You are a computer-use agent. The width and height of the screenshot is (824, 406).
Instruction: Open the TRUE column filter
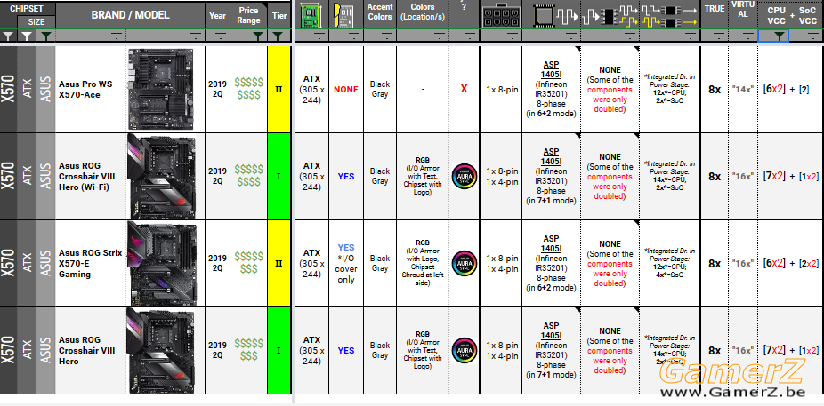(x=719, y=36)
